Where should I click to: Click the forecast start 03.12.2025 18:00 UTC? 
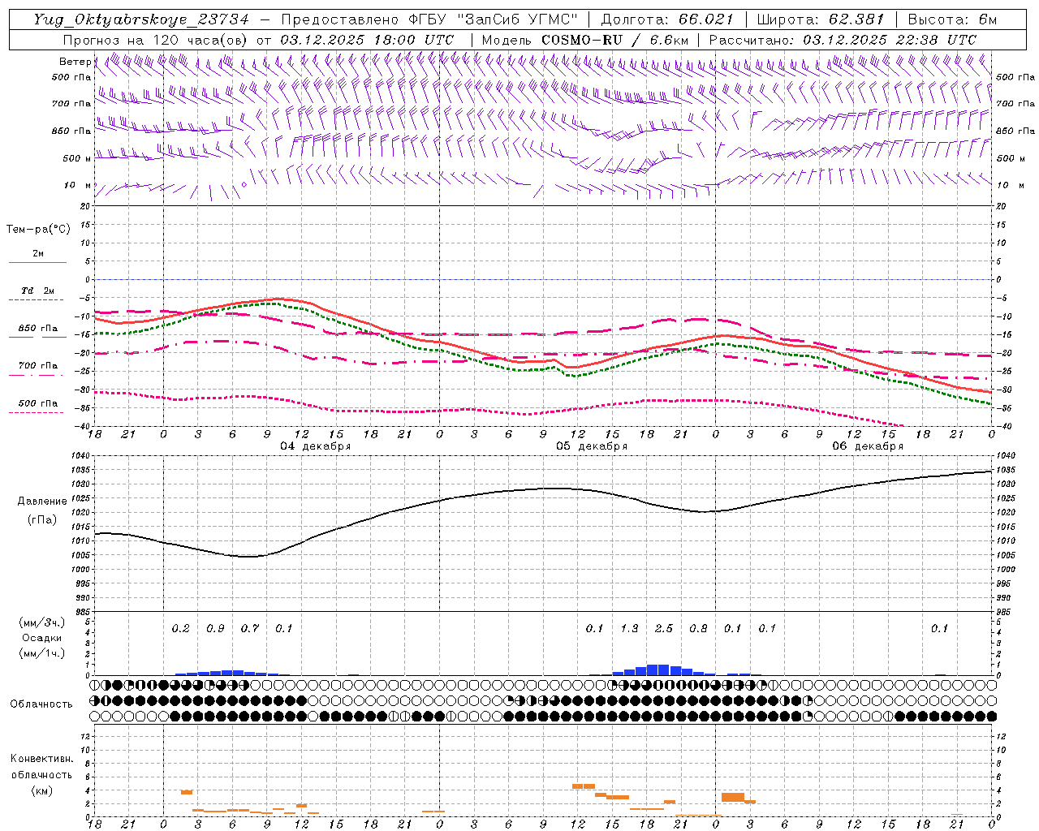367,40
